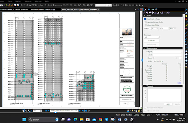Collapse the Measurements section
The width and height of the screenshot is (188, 123).
point(145,48)
